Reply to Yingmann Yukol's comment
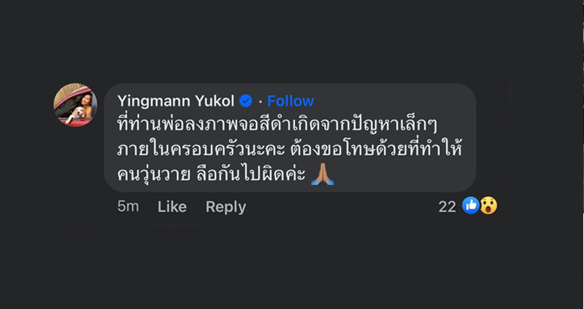 226,206
